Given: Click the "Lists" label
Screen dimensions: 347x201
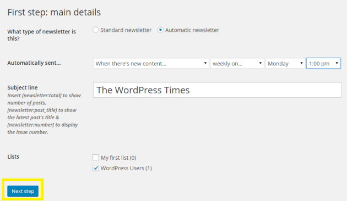Looking at the screenshot, I should tap(13, 157).
